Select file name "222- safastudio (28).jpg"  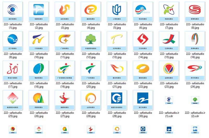91,114
